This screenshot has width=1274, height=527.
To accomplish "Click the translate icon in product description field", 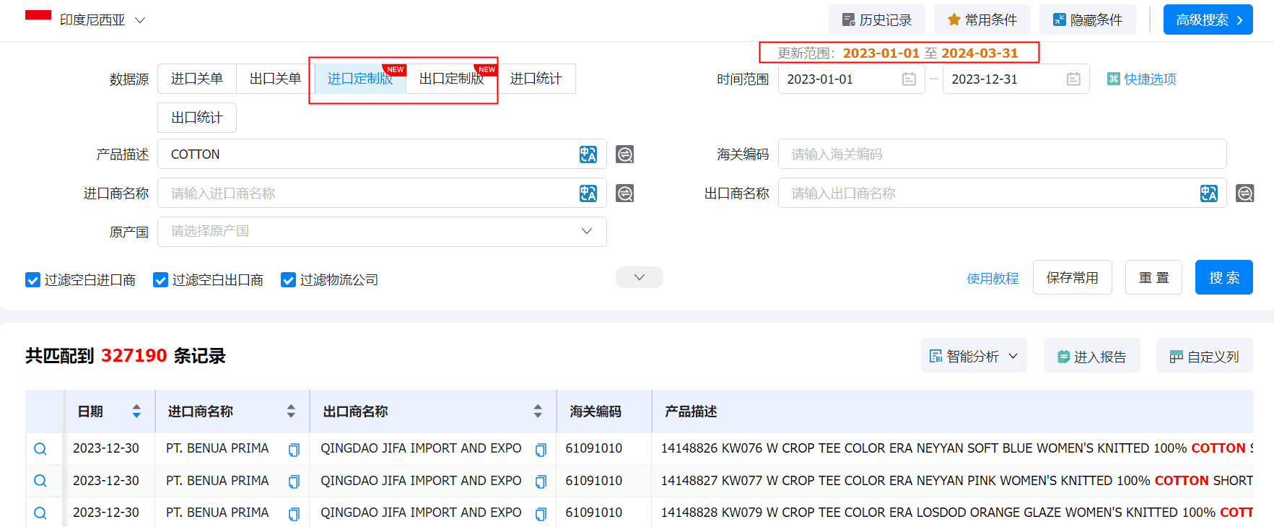I will pos(588,154).
